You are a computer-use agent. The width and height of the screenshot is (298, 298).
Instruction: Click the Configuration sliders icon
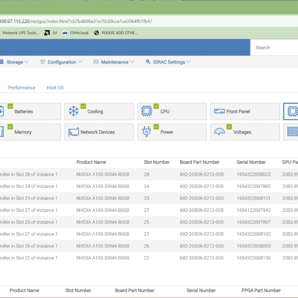point(43,62)
